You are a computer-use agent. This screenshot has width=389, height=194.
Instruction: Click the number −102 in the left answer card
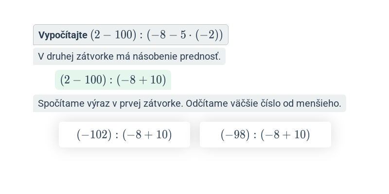coord(94,135)
